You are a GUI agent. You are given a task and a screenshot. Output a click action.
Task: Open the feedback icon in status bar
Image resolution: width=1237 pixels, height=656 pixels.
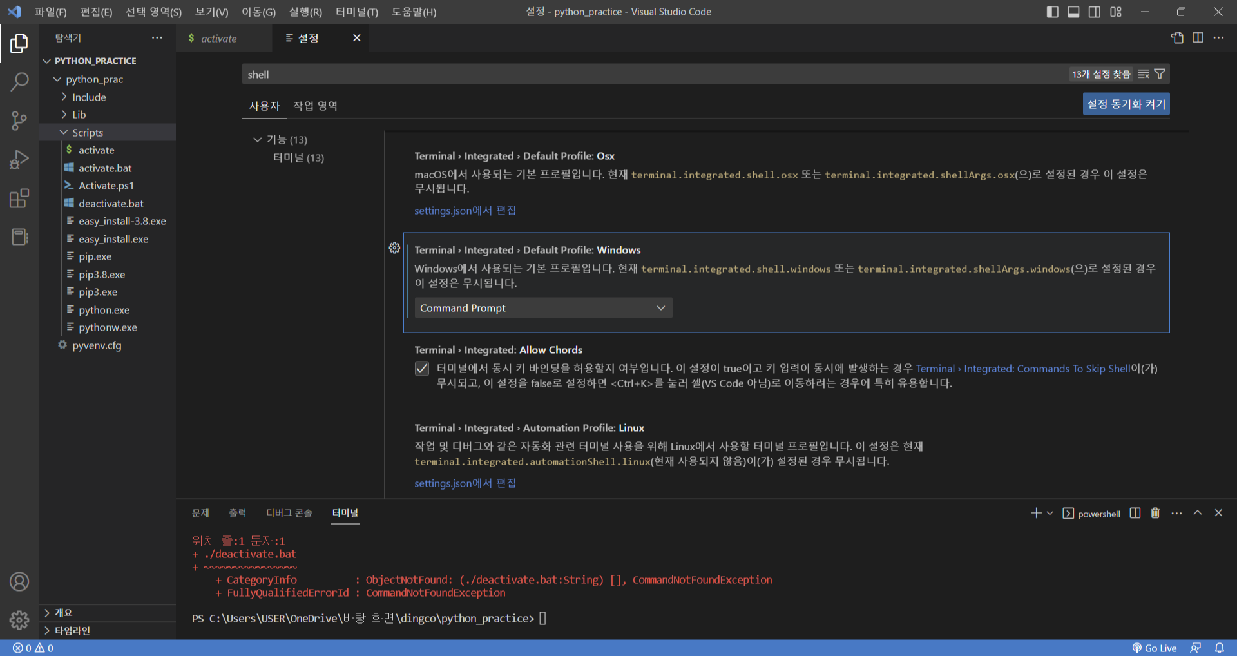tap(1196, 648)
